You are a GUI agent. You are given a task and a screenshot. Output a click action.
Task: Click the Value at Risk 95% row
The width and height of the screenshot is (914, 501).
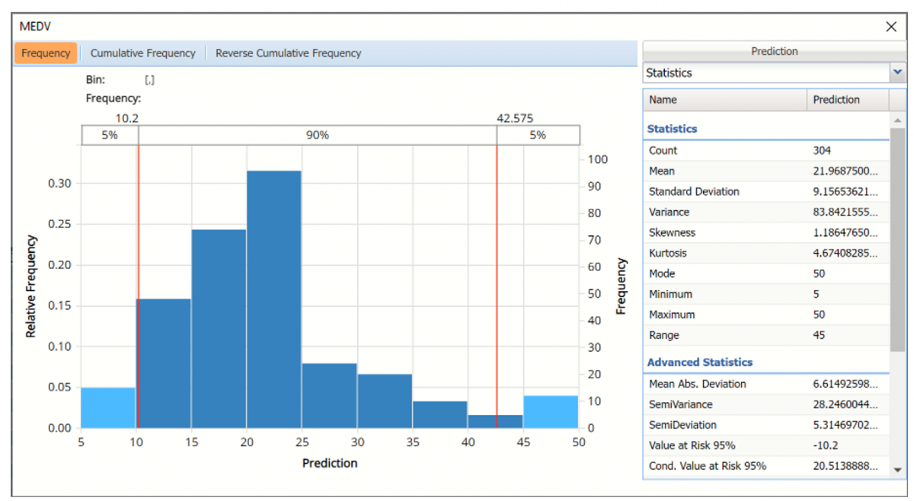tap(765, 445)
